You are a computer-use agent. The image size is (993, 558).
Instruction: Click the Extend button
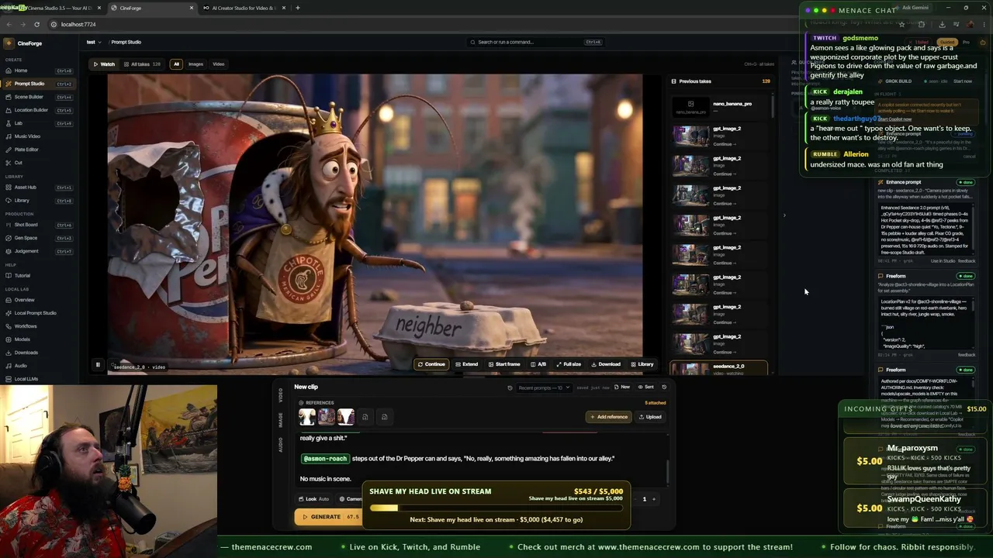pos(467,364)
